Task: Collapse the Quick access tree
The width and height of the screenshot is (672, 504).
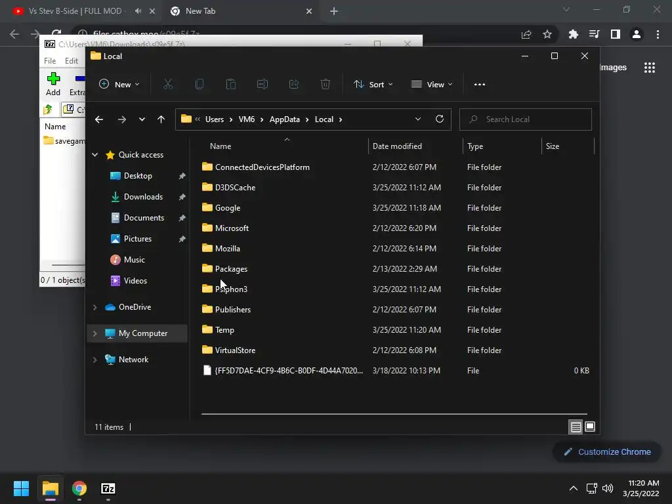Action: 94,155
